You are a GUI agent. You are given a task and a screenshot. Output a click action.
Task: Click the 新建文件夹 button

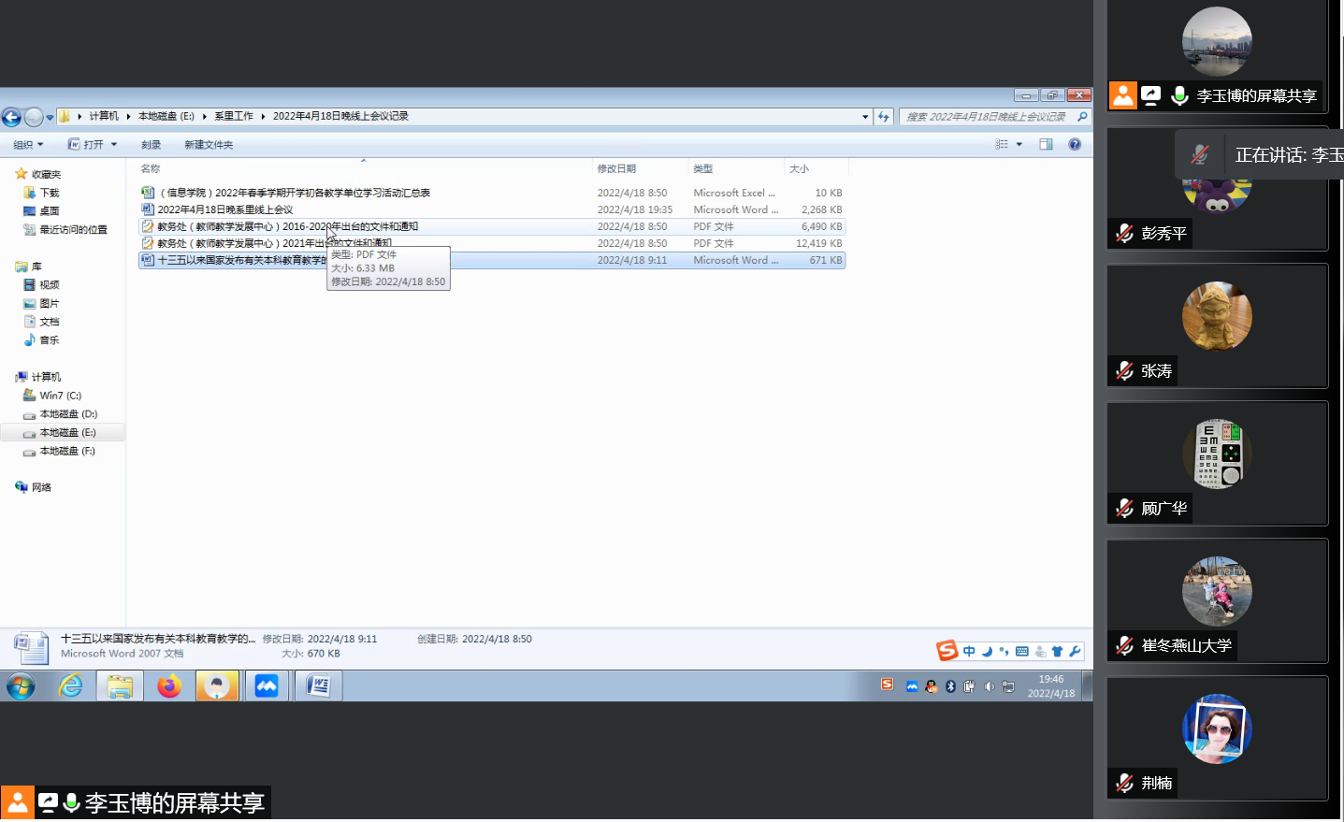coord(209,145)
